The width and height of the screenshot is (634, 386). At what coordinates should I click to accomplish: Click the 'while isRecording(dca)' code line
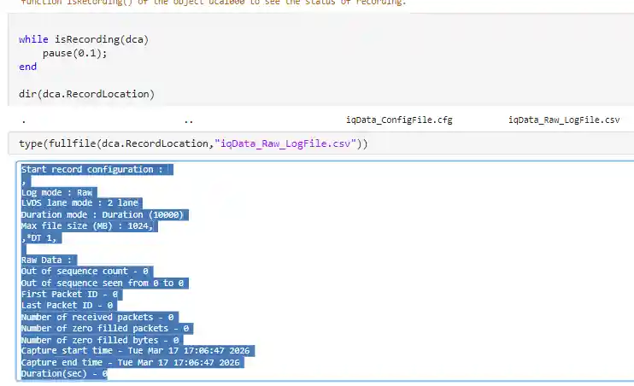(x=84, y=39)
